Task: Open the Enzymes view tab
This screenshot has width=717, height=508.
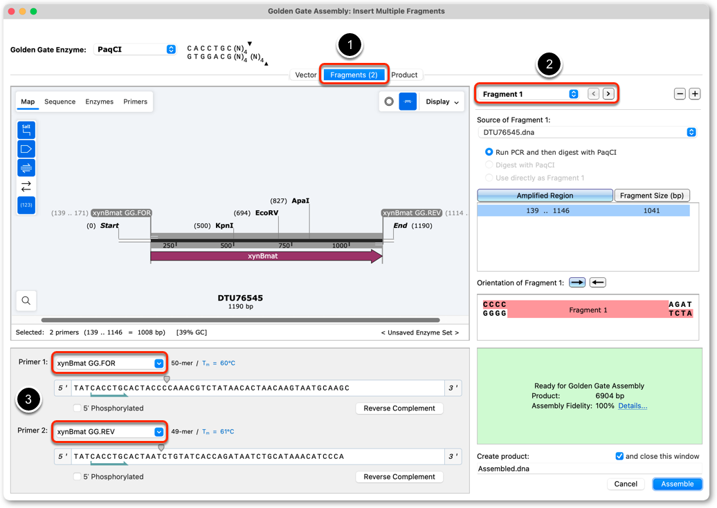Action: (x=99, y=102)
